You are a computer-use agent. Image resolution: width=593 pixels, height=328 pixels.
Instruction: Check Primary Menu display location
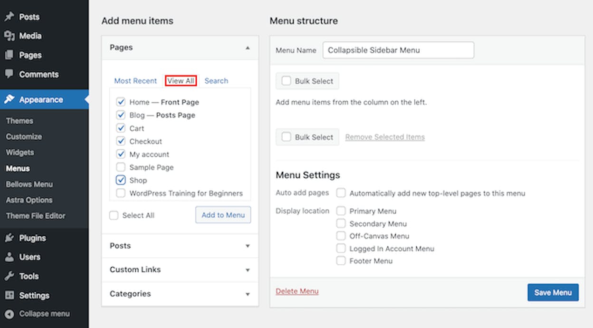pos(341,211)
